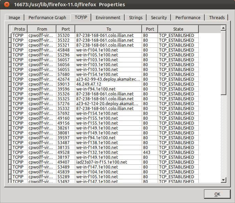Select local port 35320

coord(66,36)
